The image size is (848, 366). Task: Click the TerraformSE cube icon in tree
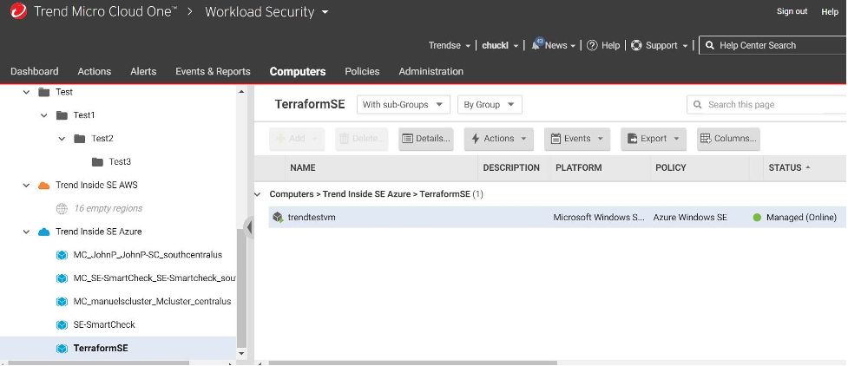tap(62, 348)
